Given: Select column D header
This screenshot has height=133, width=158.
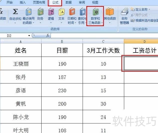Looking at the screenshot, I should click(x=141, y=41).
